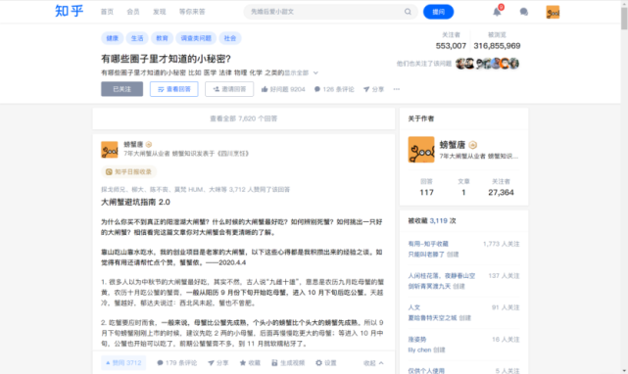
Task: Click the 查看回答 button
Action: [173, 89]
